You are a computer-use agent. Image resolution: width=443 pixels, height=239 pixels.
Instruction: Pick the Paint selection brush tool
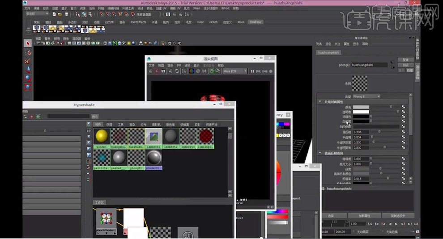pos(27,61)
